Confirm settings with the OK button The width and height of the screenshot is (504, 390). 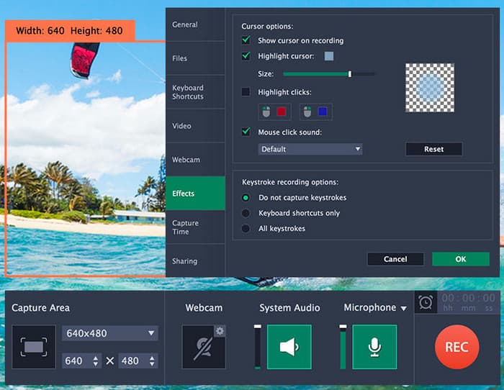(461, 259)
